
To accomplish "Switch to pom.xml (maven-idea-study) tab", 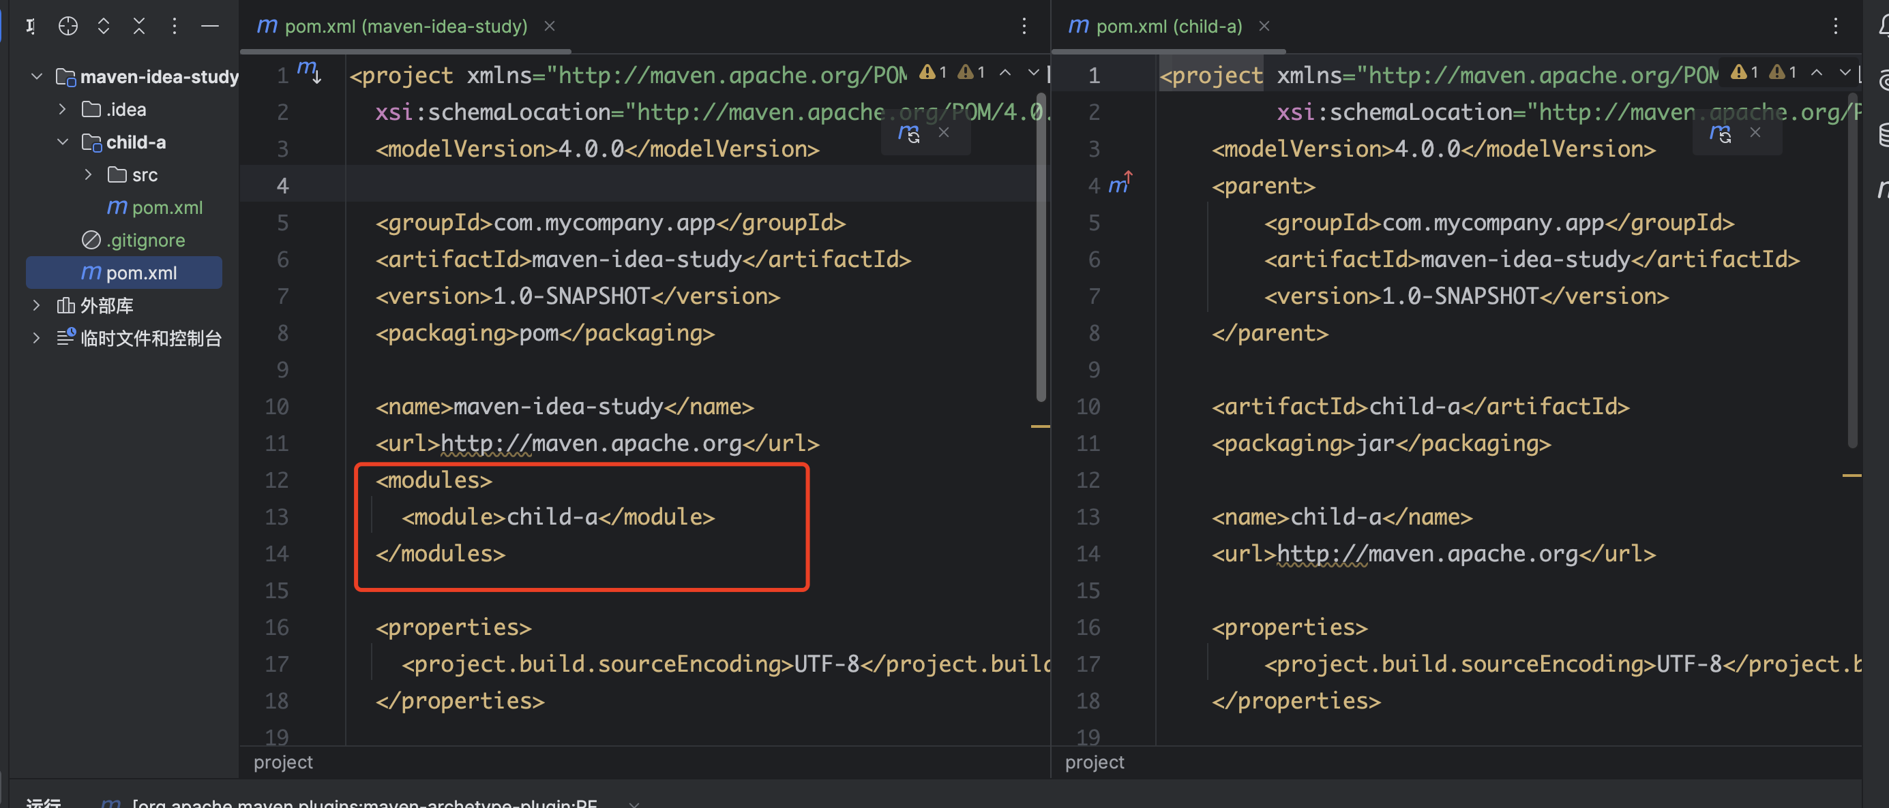I will pos(405,27).
